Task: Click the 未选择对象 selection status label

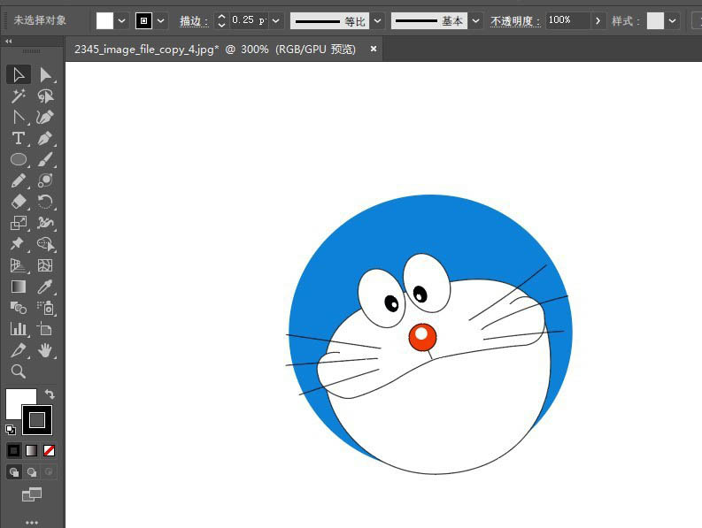Action: (x=40, y=20)
